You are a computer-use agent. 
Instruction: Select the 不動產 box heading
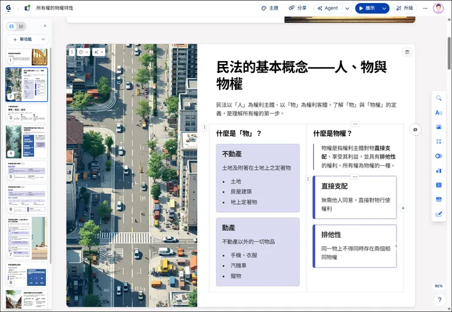coord(231,154)
